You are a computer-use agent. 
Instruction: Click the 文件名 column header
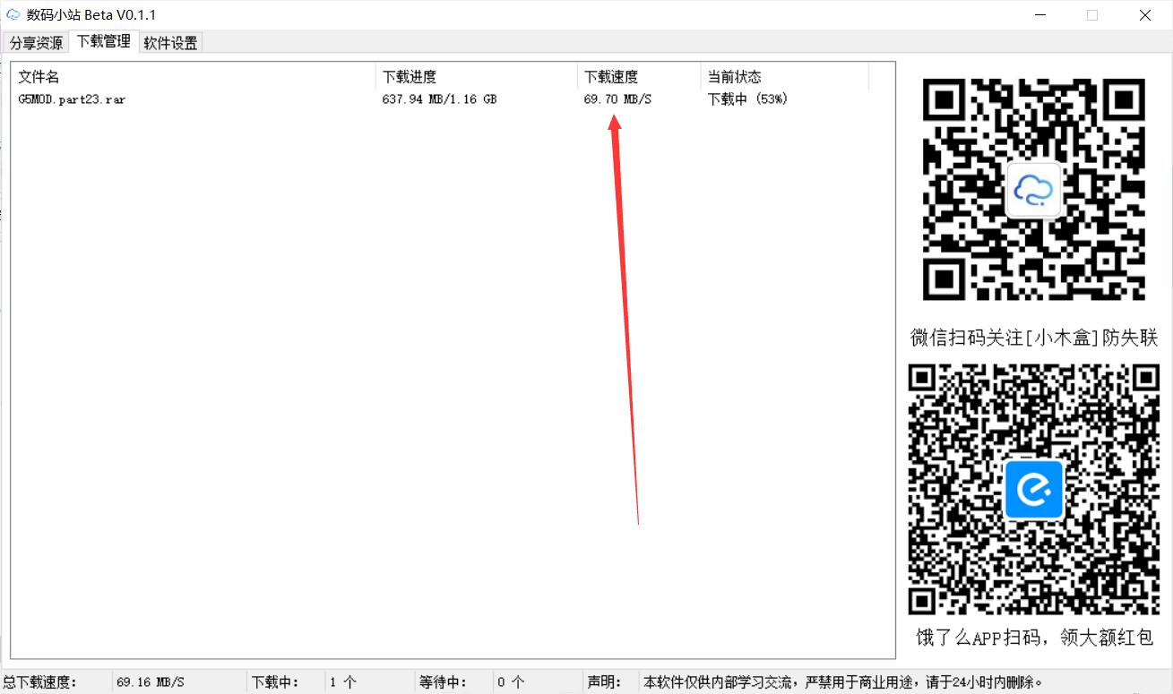click(x=38, y=76)
